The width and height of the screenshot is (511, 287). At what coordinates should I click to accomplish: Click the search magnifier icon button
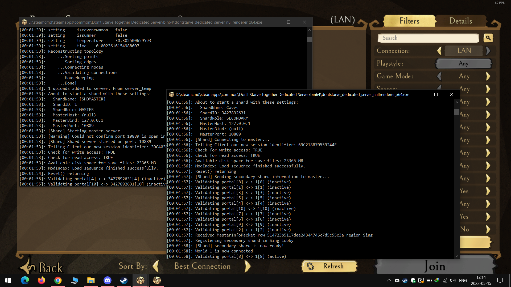coord(488,38)
